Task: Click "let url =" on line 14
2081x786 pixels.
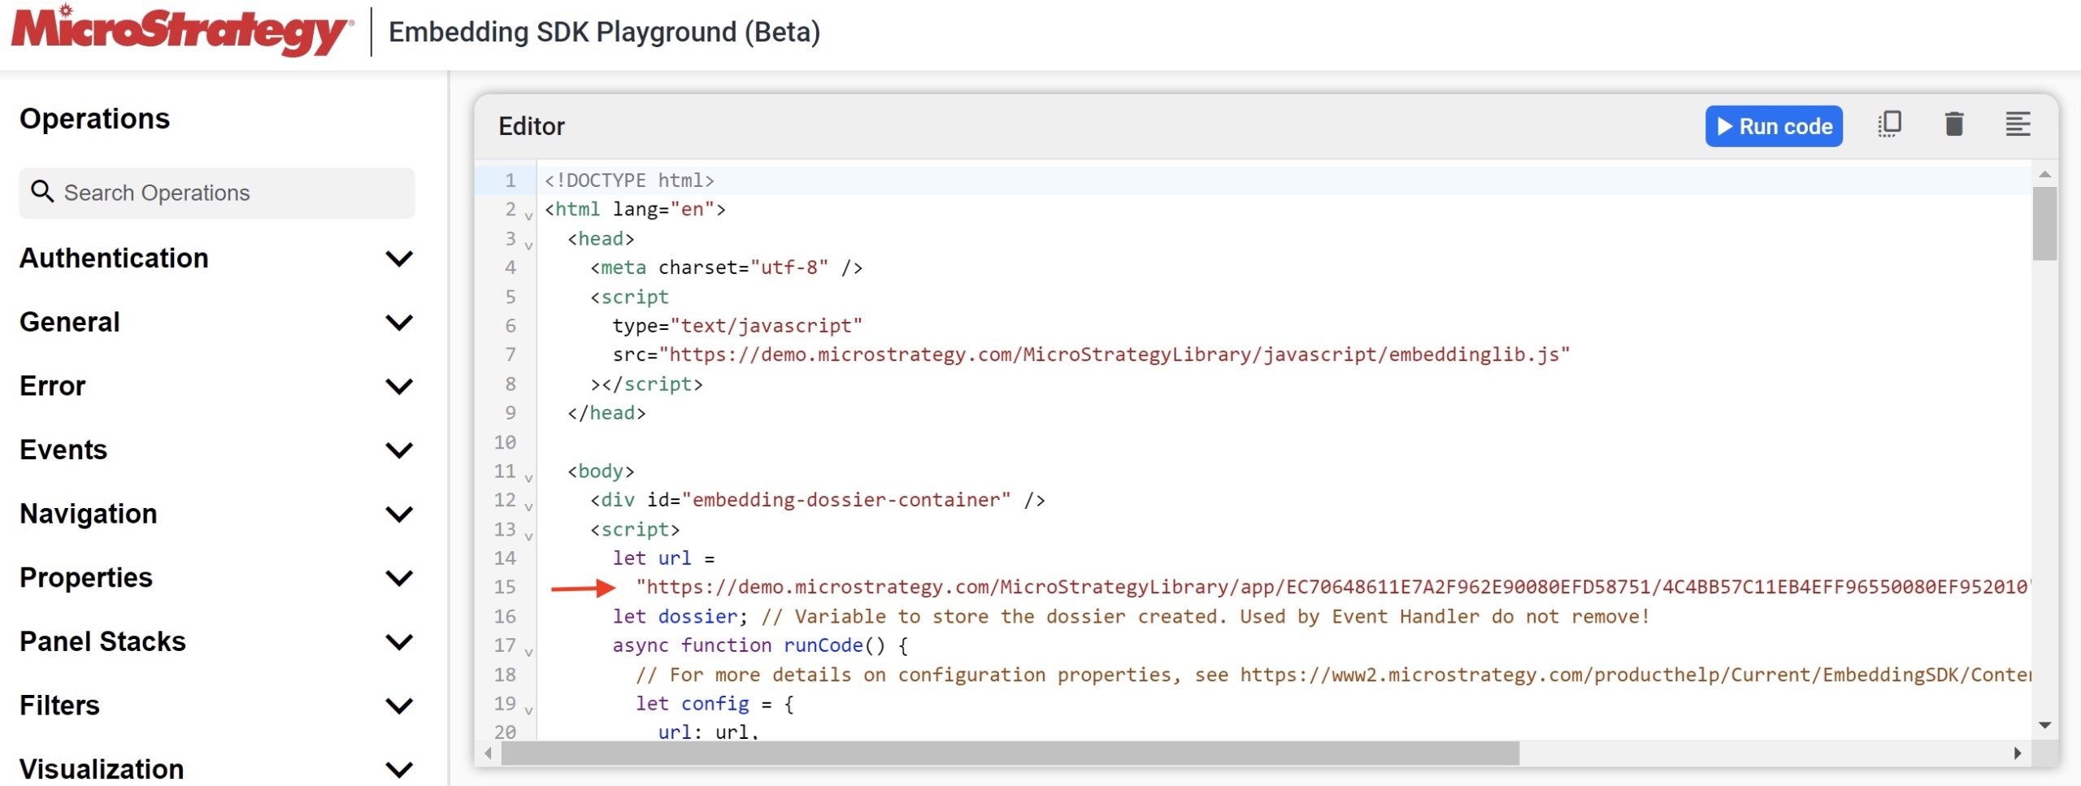Action: (663, 558)
